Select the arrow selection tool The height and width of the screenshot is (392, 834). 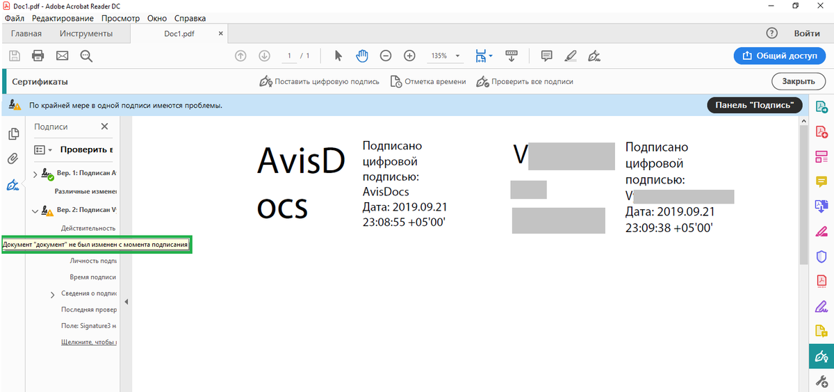pyautogui.click(x=338, y=56)
